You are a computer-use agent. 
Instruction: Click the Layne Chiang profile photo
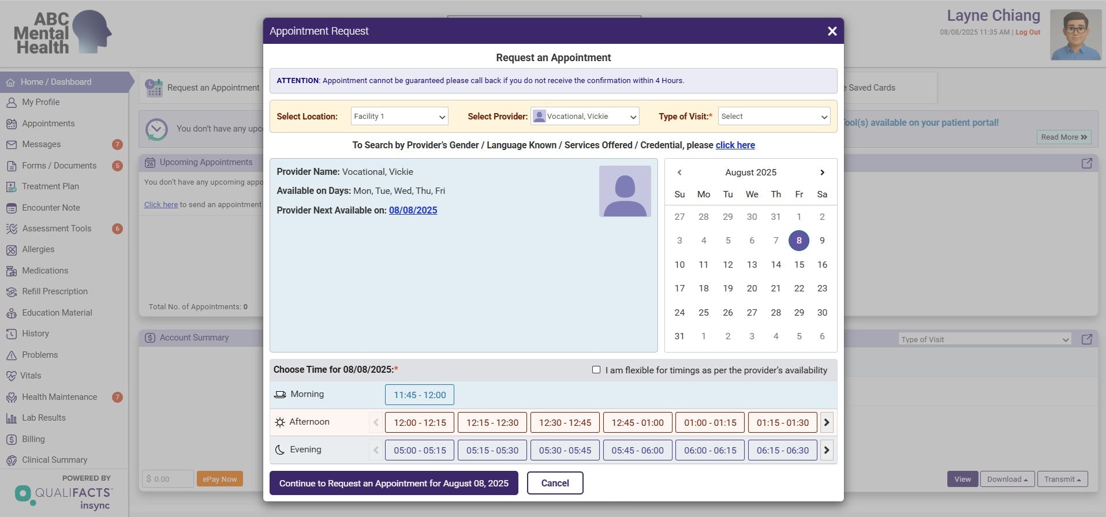point(1075,35)
